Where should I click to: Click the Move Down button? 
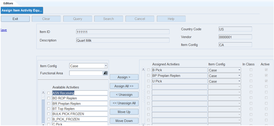(124, 121)
